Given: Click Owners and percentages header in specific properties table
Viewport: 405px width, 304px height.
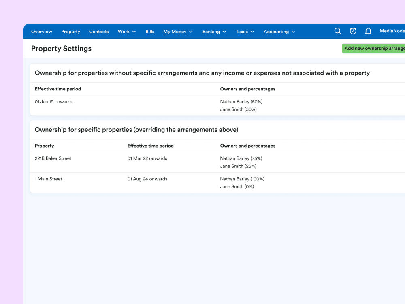Looking at the screenshot, I should tap(248, 146).
